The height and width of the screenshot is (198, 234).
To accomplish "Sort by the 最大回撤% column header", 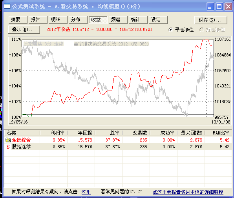I will (x=191, y=133).
